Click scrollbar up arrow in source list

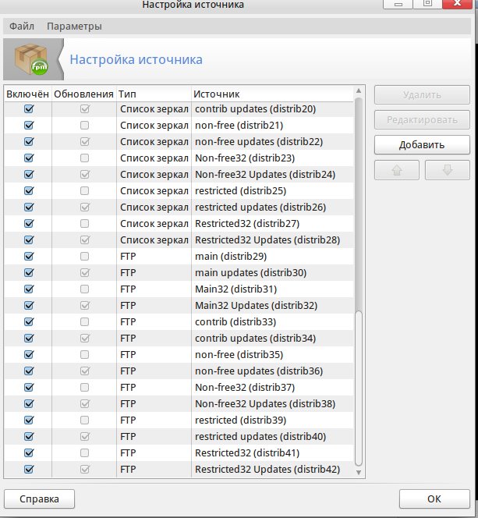tap(359, 90)
